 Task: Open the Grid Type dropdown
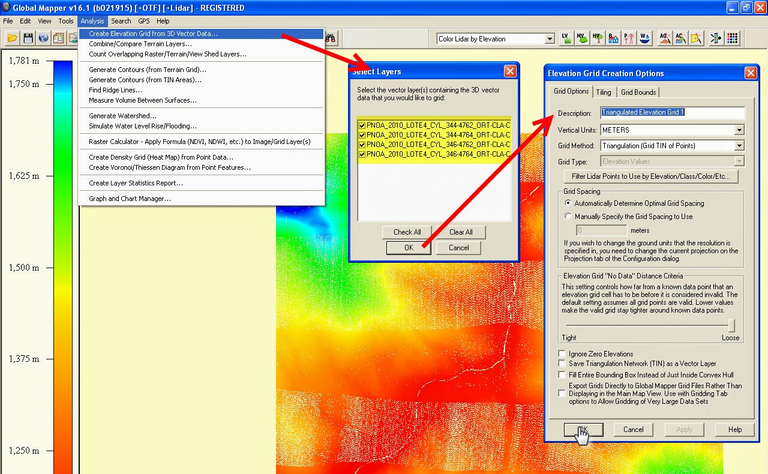pos(739,161)
